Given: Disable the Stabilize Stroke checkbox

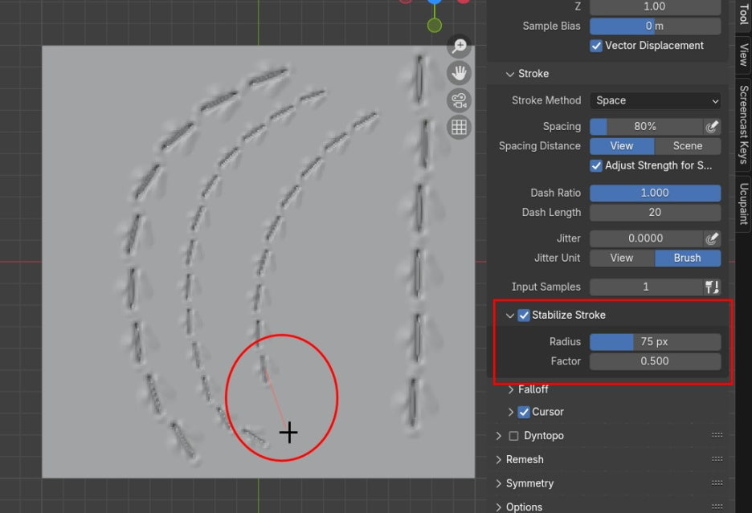Looking at the screenshot, I should coord(524,315).
